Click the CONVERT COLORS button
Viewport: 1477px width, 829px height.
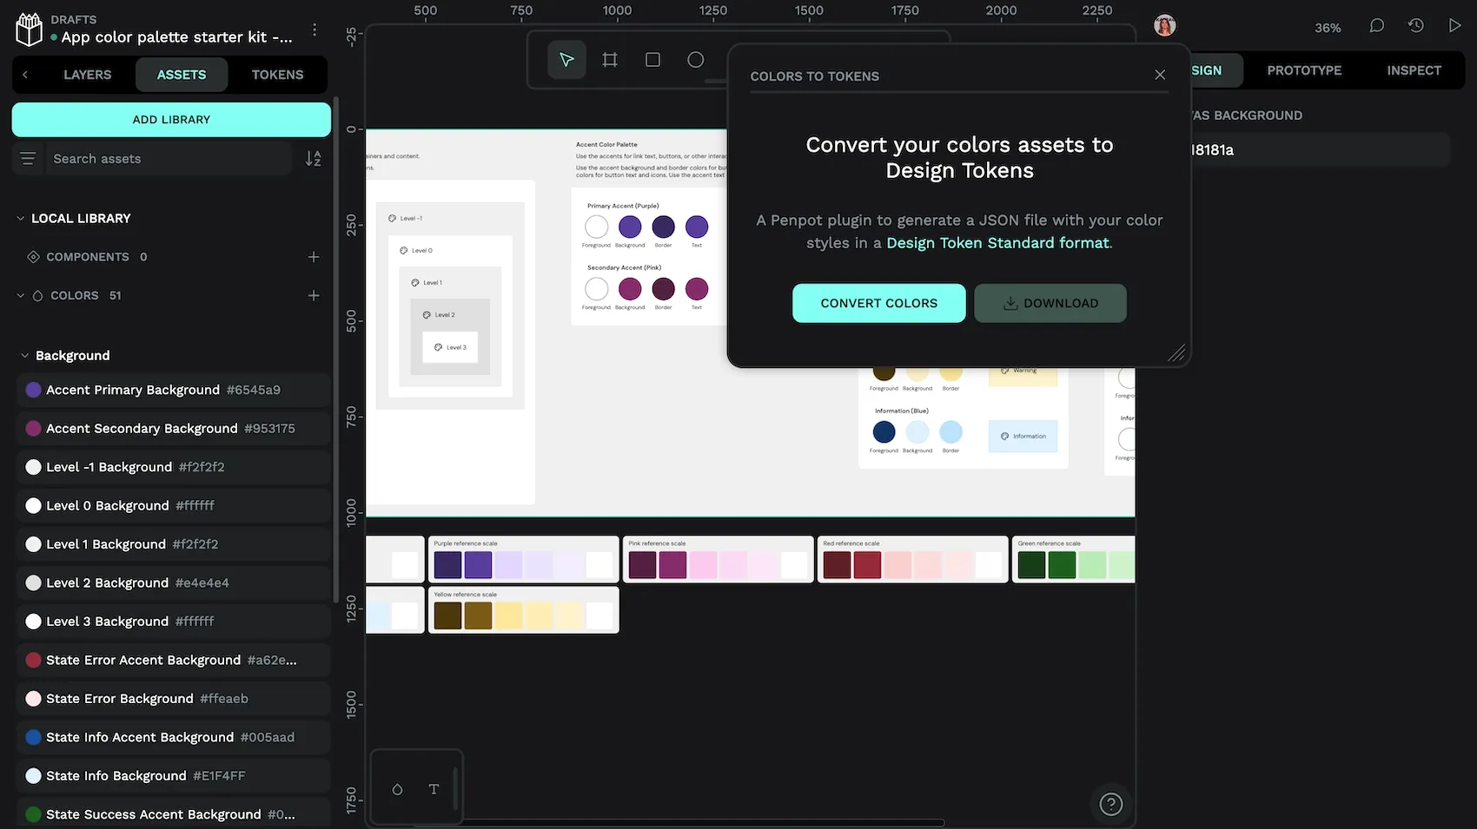(878, 303)
